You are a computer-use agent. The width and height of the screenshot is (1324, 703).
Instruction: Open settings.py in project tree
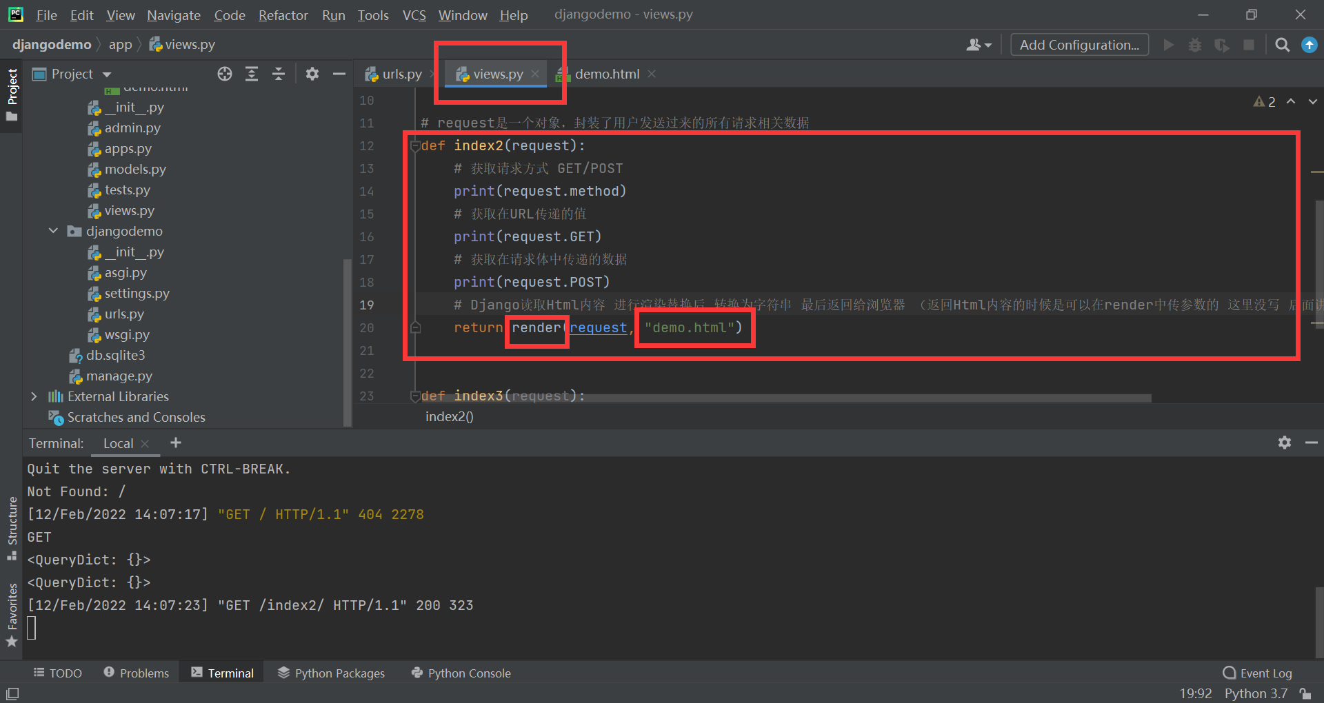(x=137, y=293)
